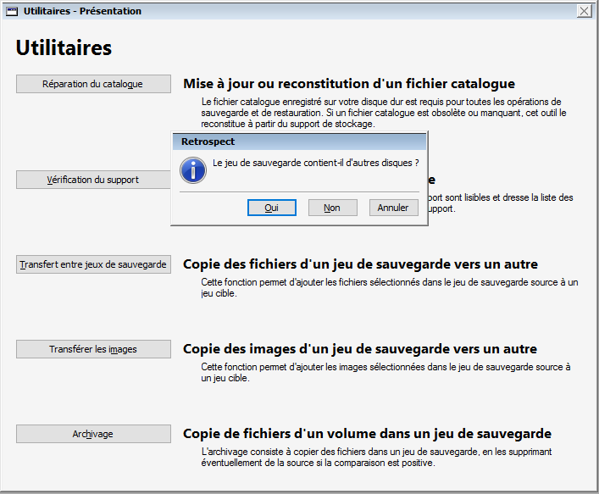The width and height of the screenshot is (599, 494).
Task: Click the dialog question about autres disques
Action: tap(316, 162)
